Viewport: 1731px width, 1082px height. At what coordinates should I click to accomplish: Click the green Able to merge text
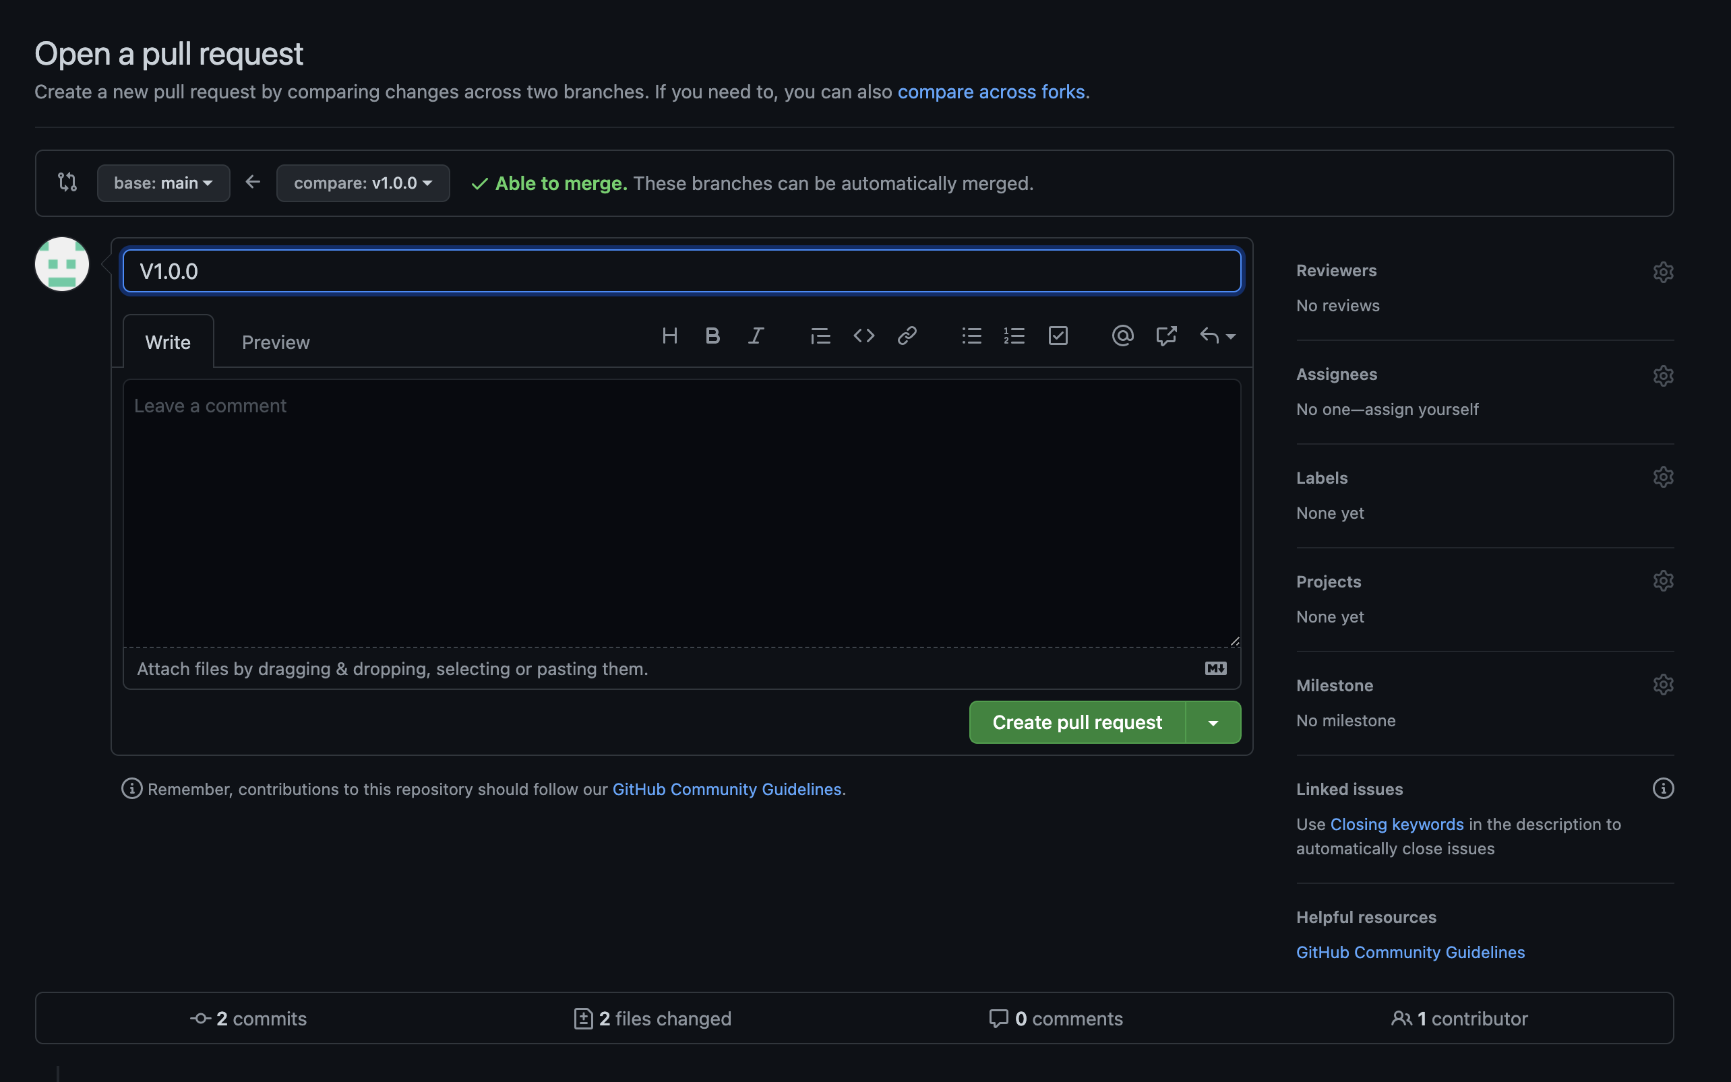point(561,183)
